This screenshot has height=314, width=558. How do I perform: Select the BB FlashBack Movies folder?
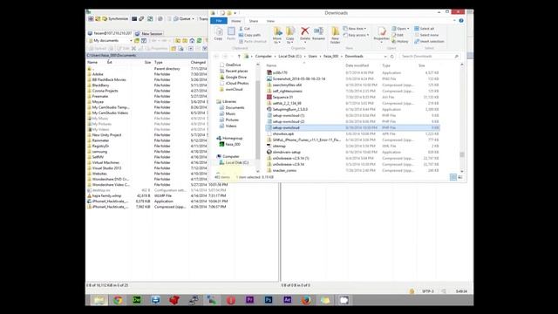coord(109,79)
